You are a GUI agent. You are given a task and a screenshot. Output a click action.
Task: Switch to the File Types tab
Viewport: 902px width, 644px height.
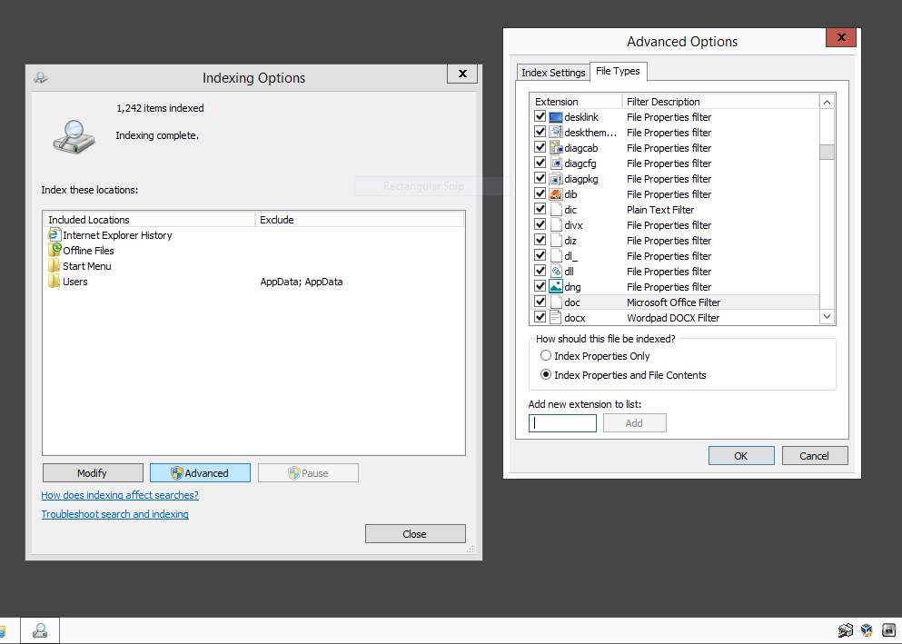[x=618, y=72]
